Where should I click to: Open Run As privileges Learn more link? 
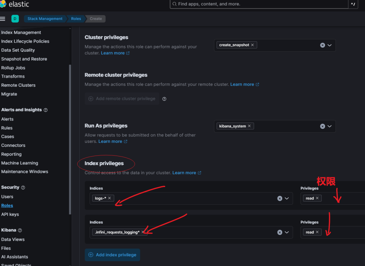(113, 141)
